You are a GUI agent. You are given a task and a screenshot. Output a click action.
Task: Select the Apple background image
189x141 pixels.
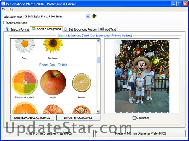(53, 83)
